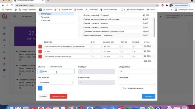195x109 pixels.
Task: Open the red document sidebar icon
Action: pos(4,58)
